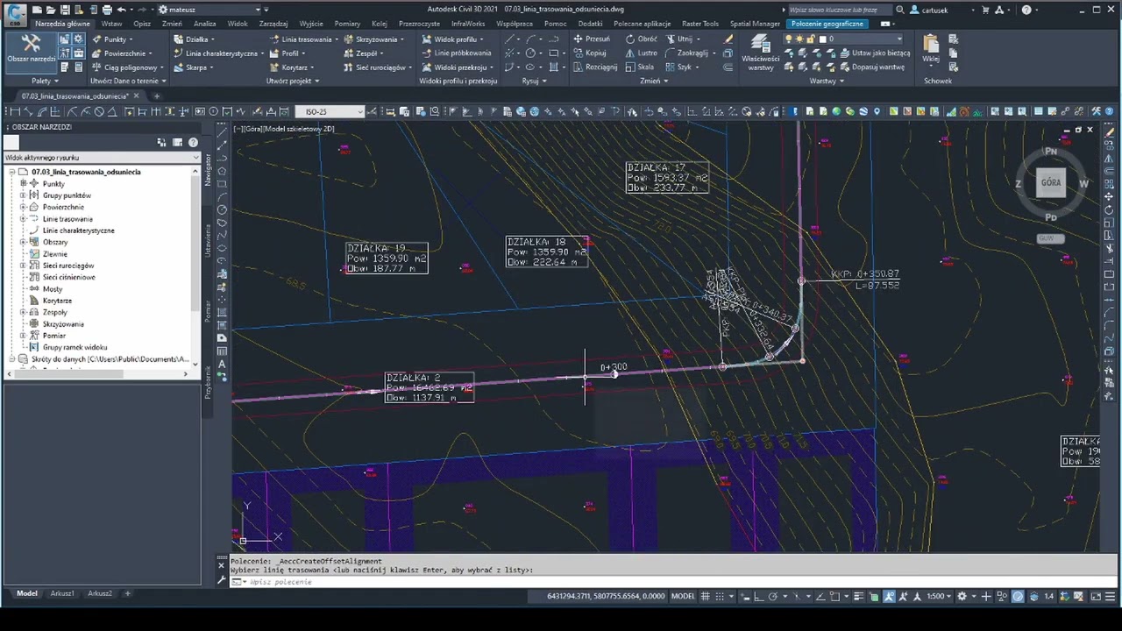Toggle the grid display in status bar
The image size is (1122, 631).
pos(707,596)
